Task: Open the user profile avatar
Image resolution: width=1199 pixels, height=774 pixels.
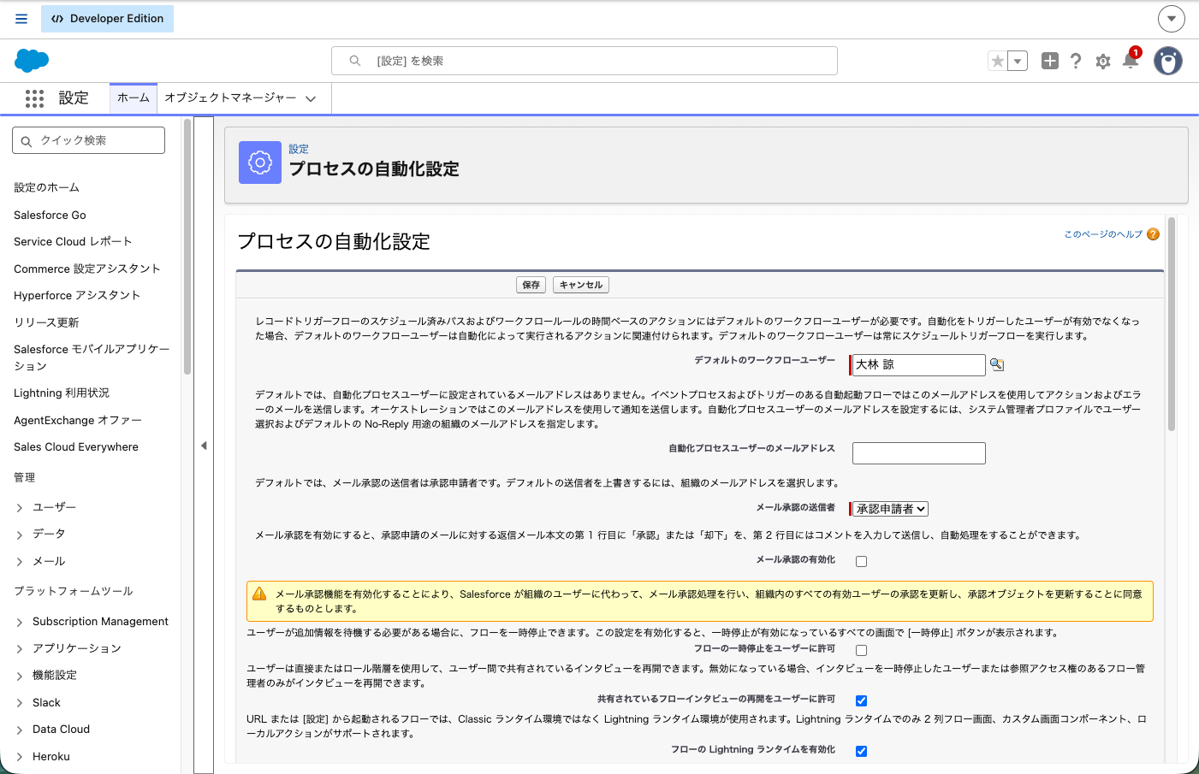Action: coord(1168,61)
